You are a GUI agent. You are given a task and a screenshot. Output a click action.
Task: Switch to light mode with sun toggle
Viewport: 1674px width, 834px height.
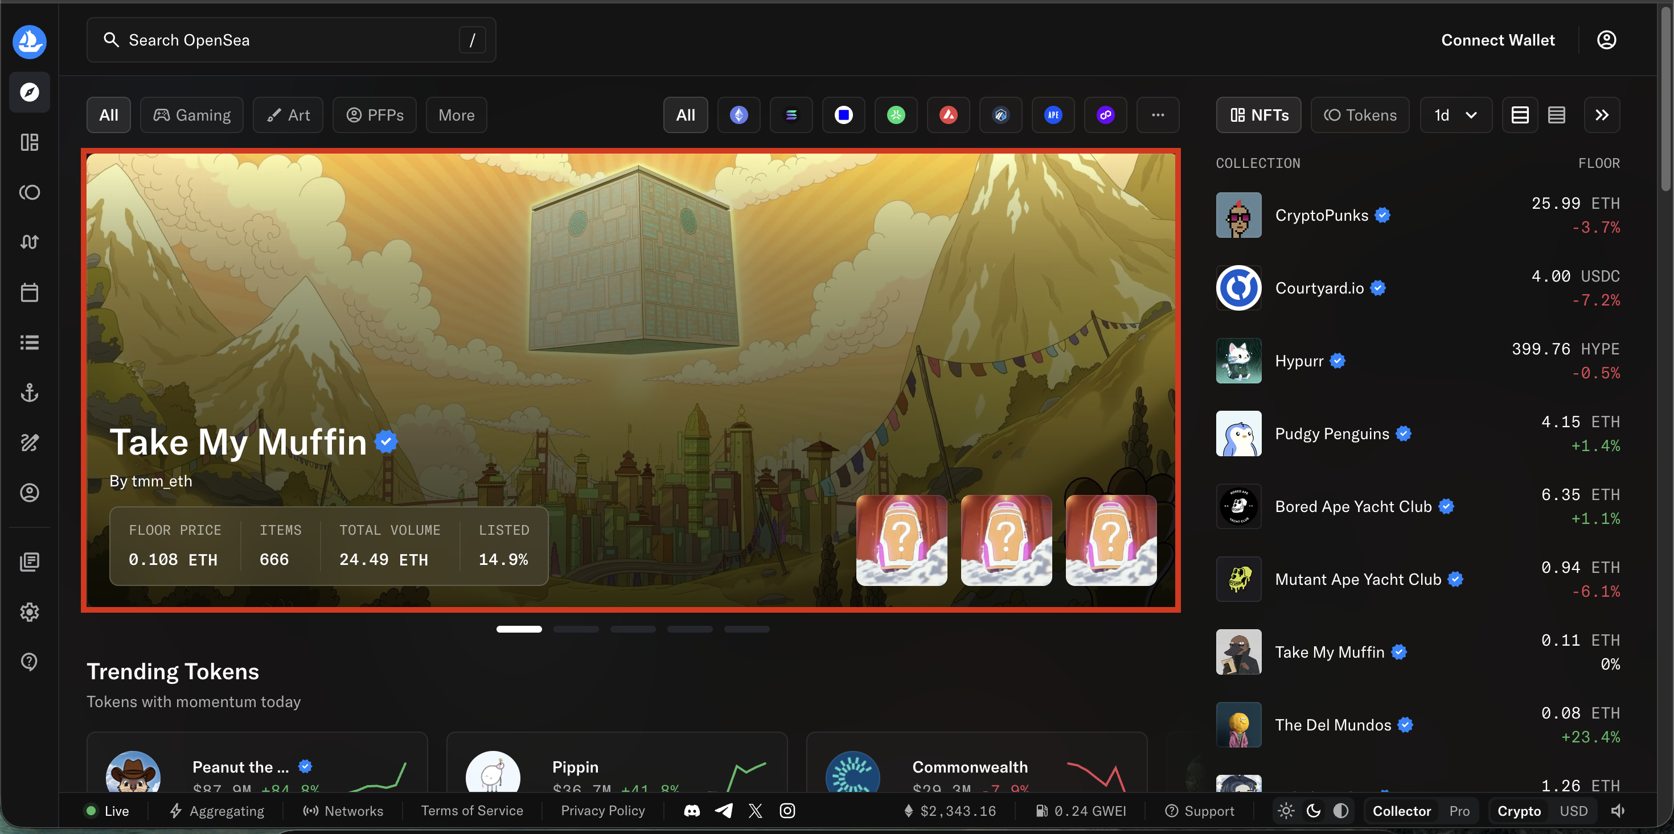click(x=1286, y=811)
